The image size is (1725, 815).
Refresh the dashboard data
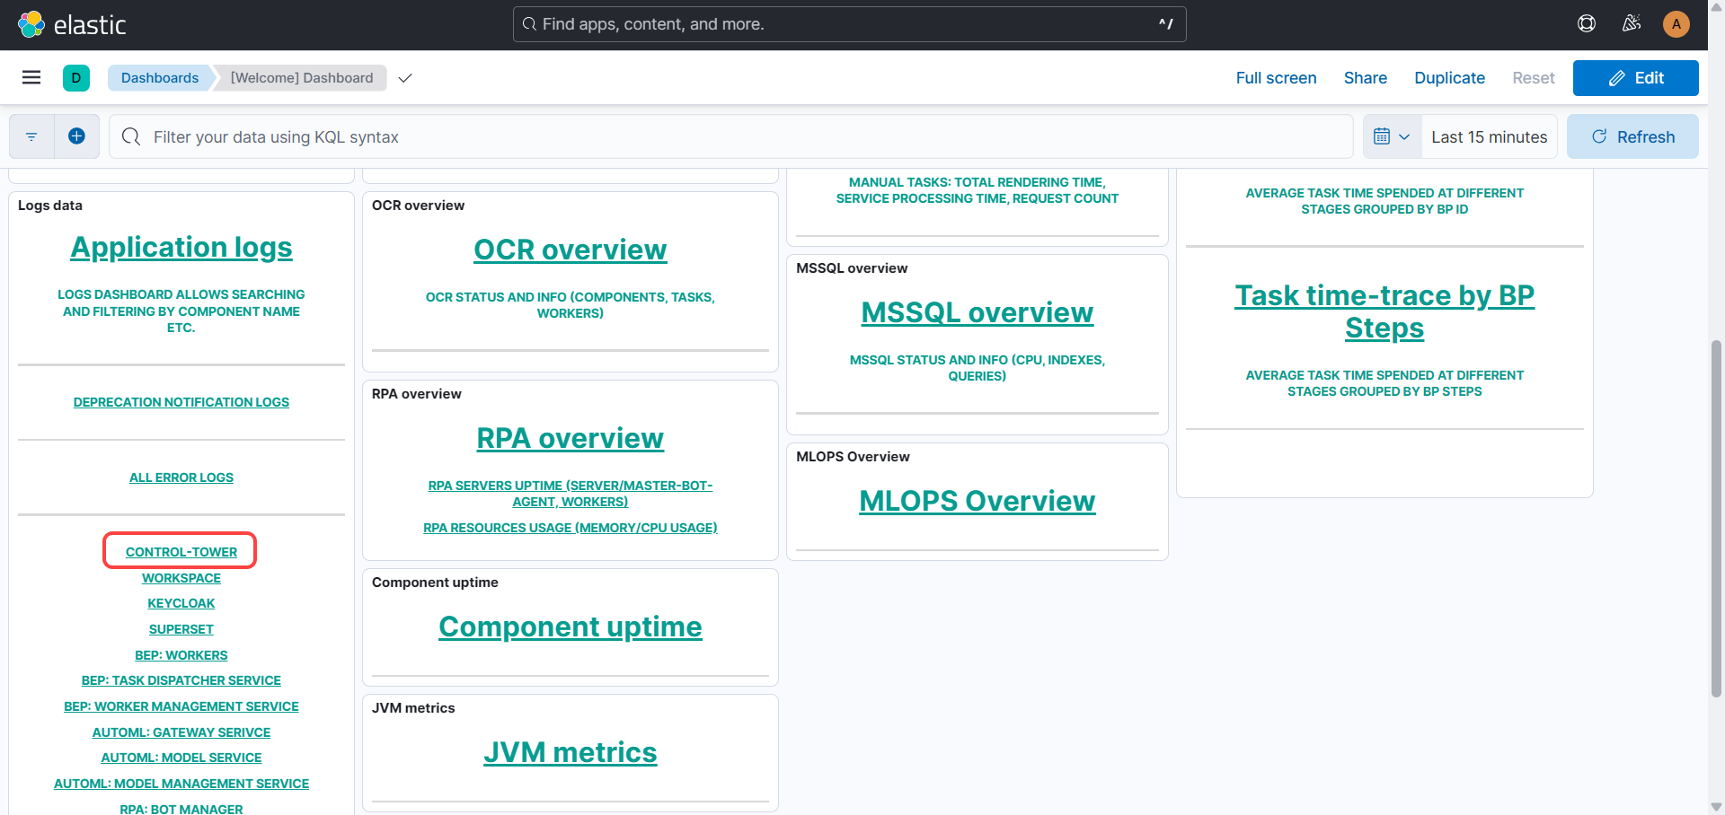point(1632,136)
